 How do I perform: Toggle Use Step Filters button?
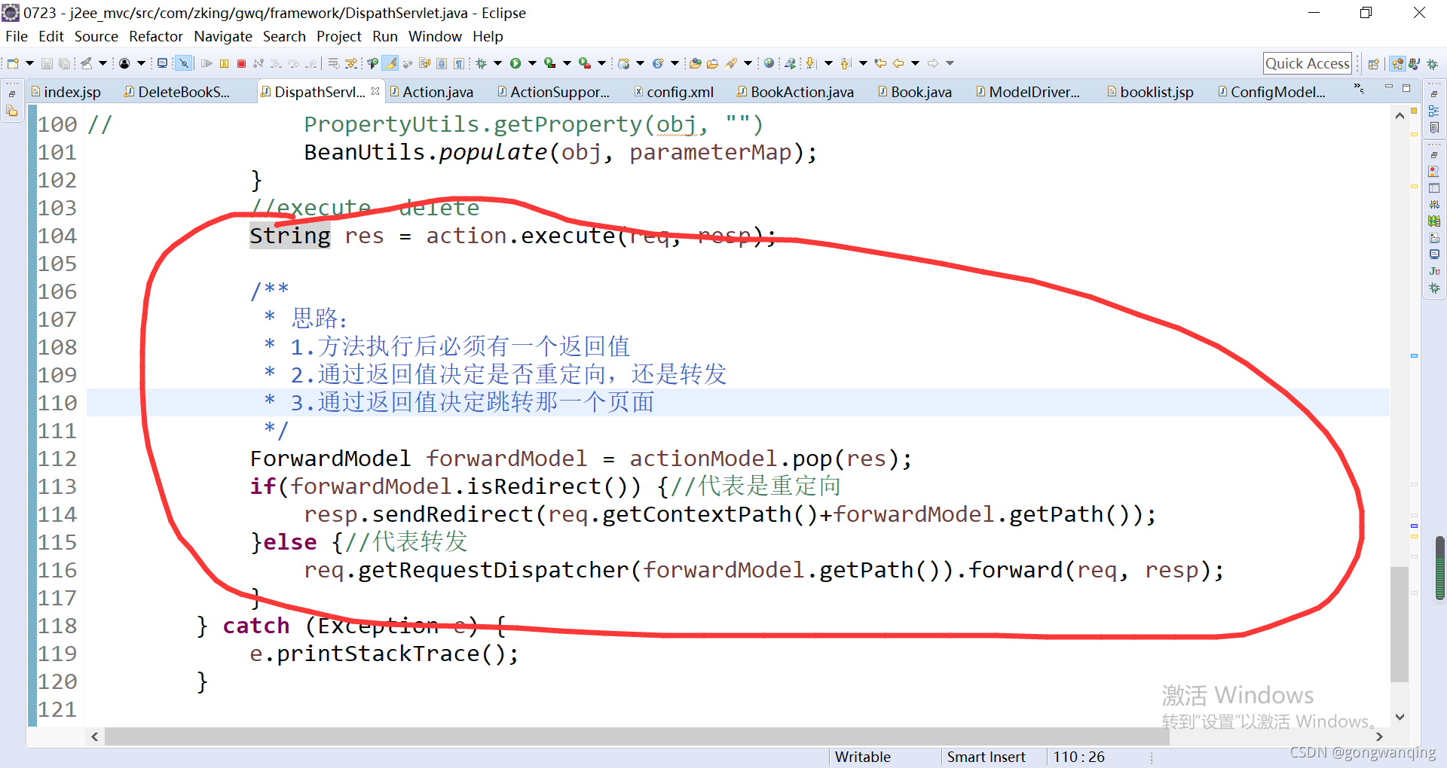351,63
